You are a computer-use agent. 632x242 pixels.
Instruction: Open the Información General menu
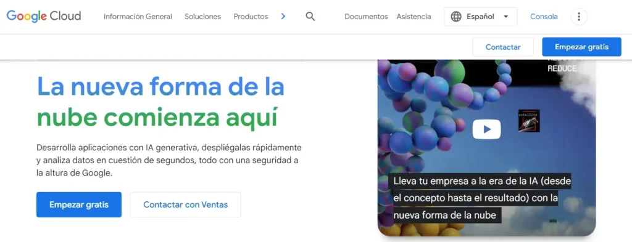[x=138, y=17]
